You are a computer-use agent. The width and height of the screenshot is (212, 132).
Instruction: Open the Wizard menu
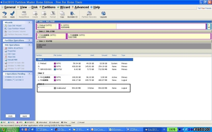[x=64, y=7]
